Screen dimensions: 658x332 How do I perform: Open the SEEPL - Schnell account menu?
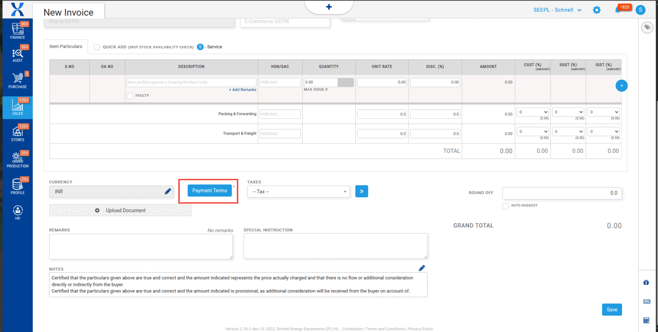click(x=557, y=10)
